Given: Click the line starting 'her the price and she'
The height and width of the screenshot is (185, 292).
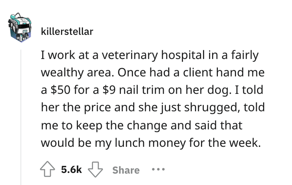Looking at the screenshot, I should click(x=150, y=108).
